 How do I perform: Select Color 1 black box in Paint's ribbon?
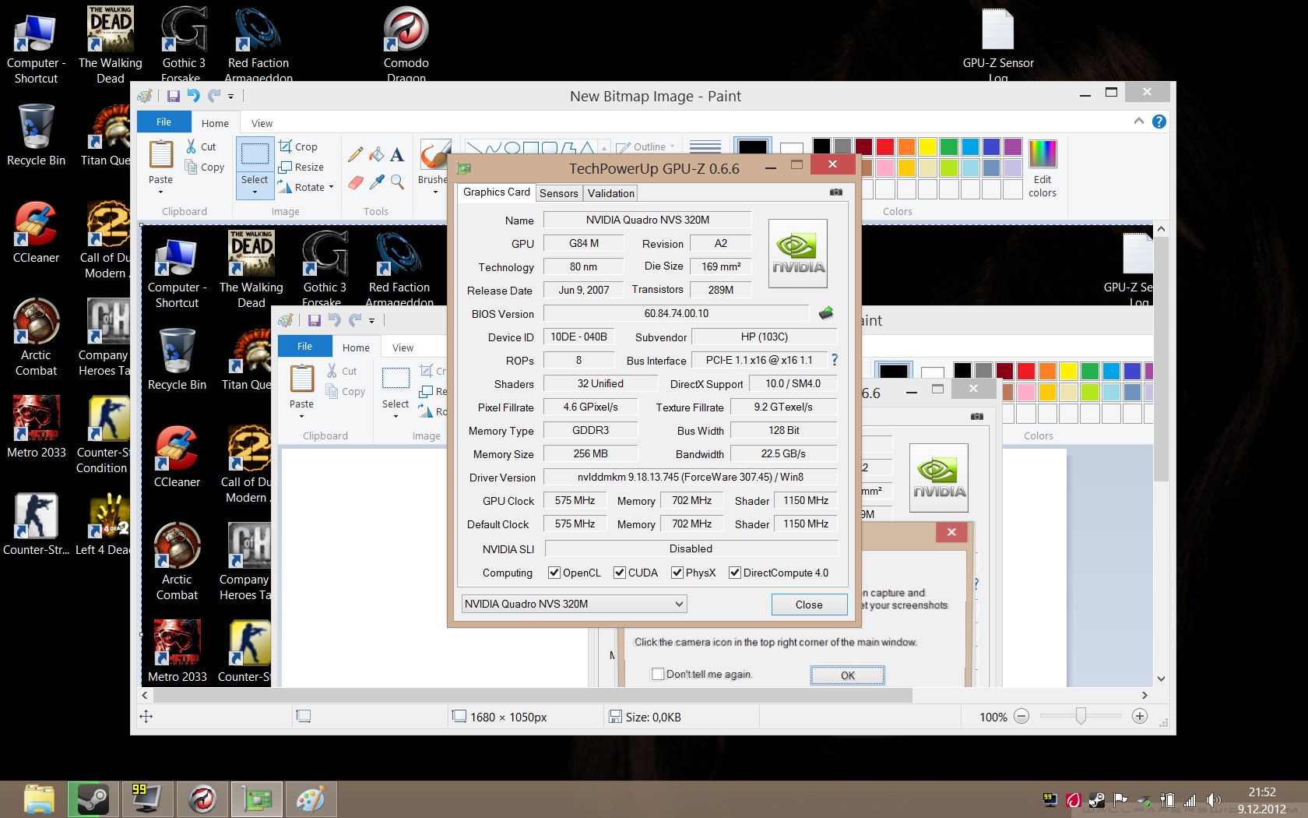click(x=752, y=146)
